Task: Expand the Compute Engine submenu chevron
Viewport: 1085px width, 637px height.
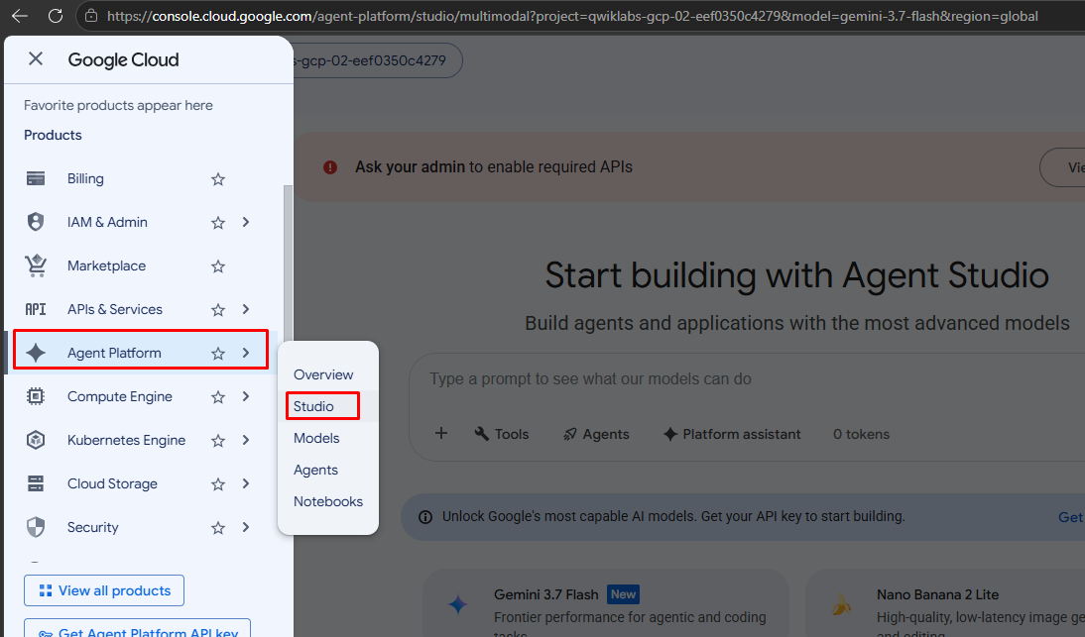Action: (246, 396)
